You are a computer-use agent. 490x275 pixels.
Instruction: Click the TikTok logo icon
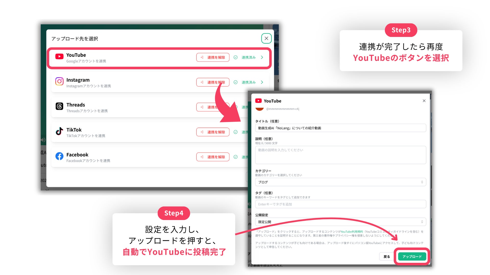(59, 131)
